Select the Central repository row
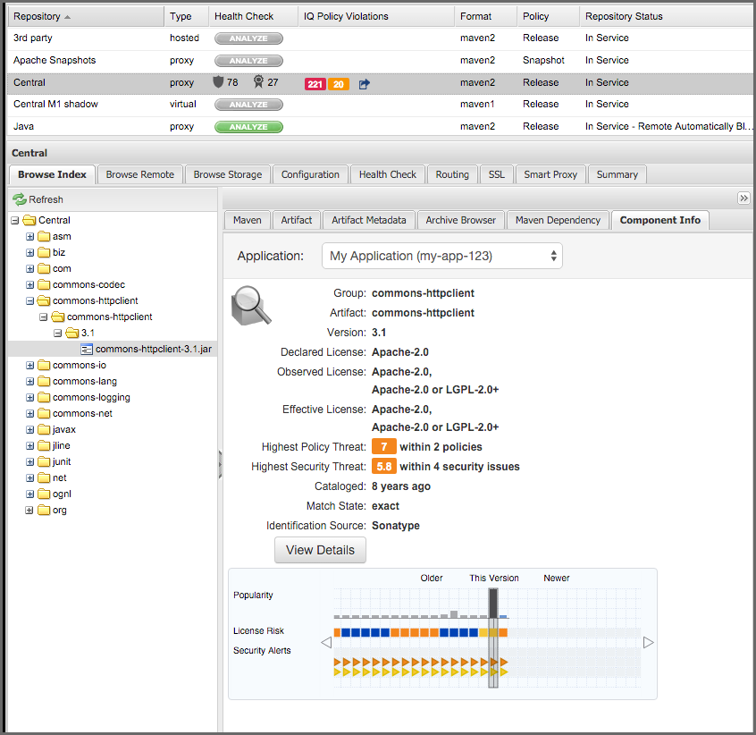756x735 pixels. point(381,83)
